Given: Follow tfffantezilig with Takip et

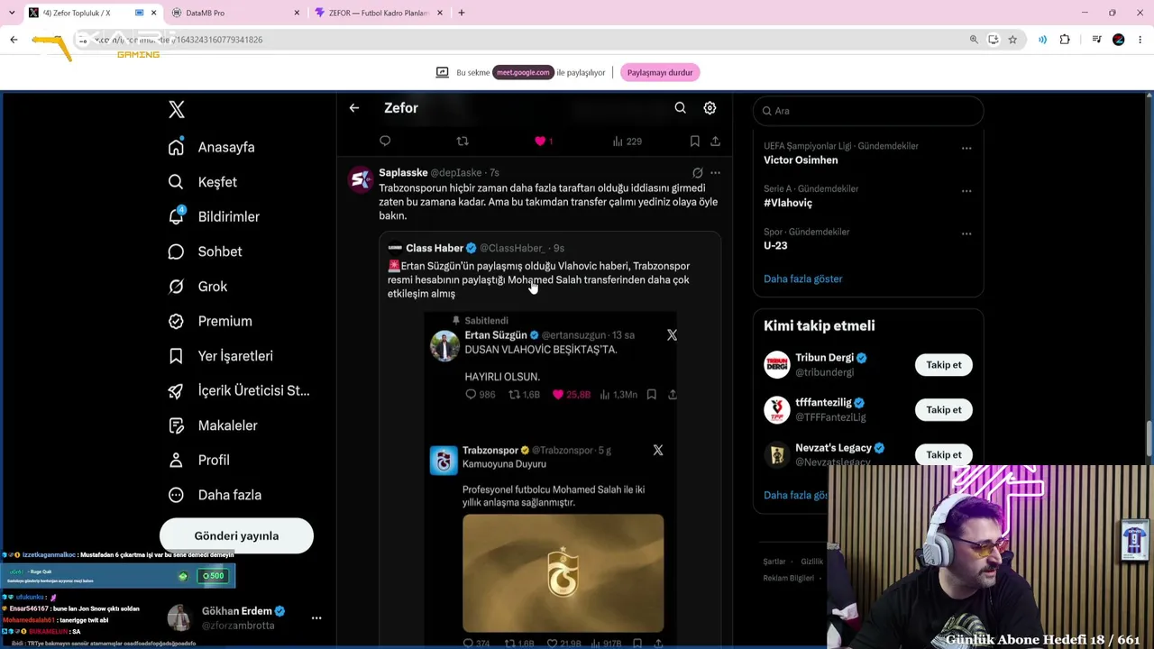Looking at the screenshot, I should (944, 410).
